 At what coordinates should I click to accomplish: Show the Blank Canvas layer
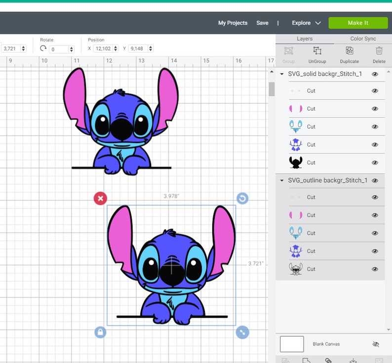376,344
